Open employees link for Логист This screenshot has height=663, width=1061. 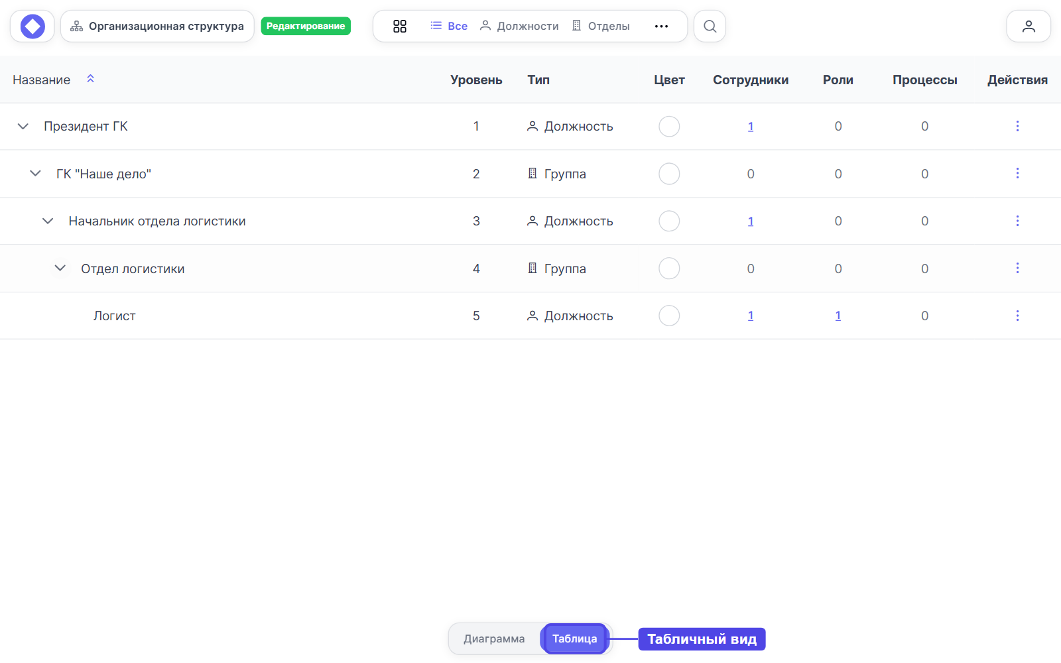coord(751,316)
